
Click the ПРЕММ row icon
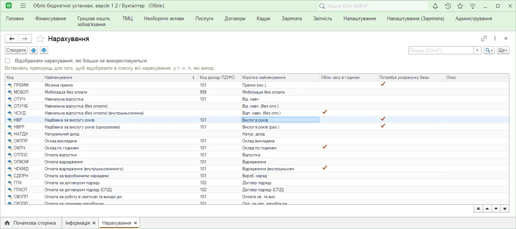click(x=10, y=85)
